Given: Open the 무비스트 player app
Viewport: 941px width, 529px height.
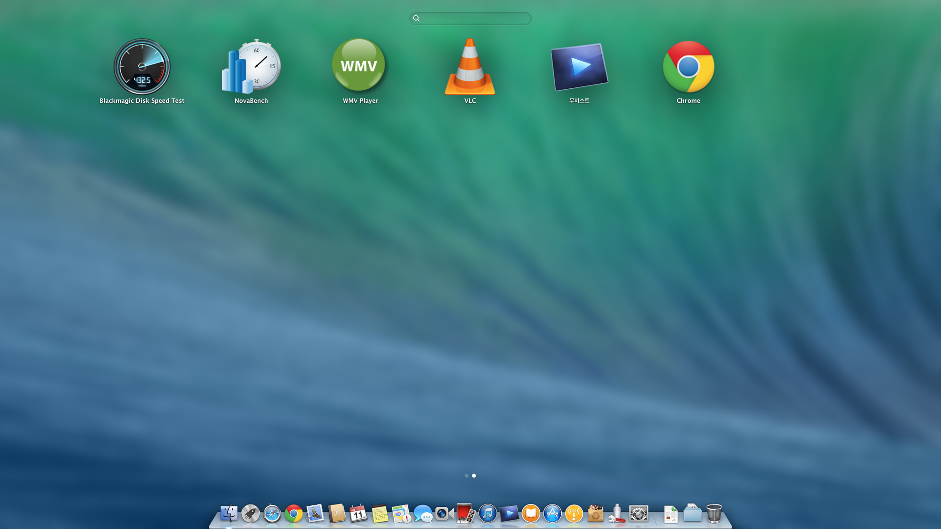Looking at the screenshot, I should [579, 67].
